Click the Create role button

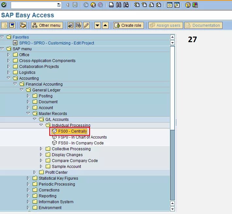point(129,25)
